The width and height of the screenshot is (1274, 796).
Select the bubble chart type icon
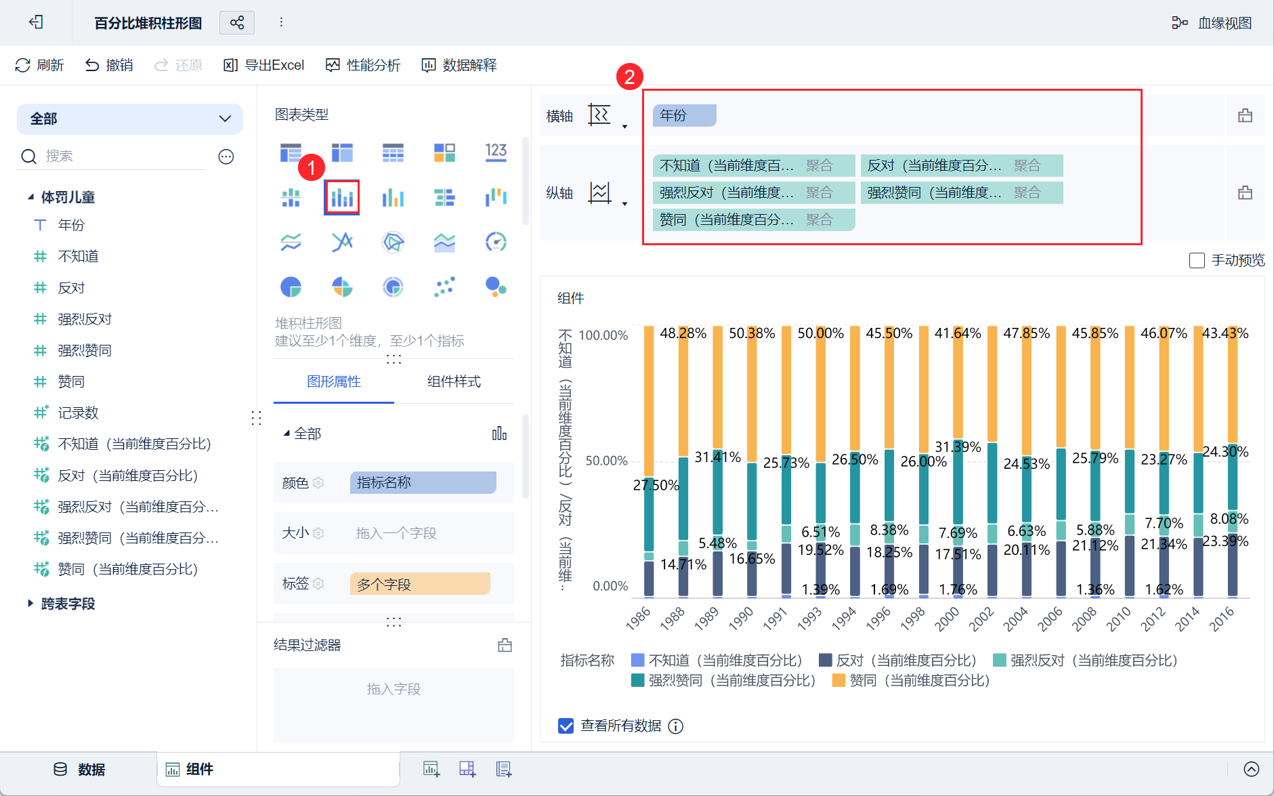pyautogui.click(x=496, y=287)
